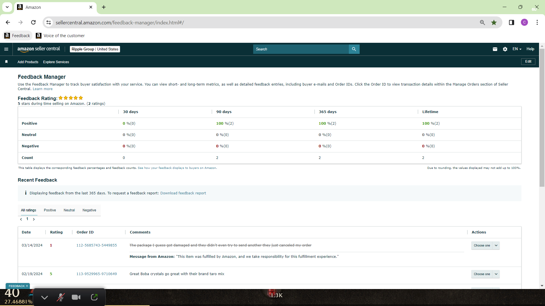Screen dimensions: 545x306
Task: Open the messages envelope icon
Action: click(495, 49)
